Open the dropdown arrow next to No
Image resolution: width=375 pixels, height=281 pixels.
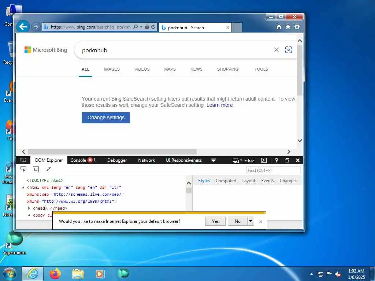250,221
